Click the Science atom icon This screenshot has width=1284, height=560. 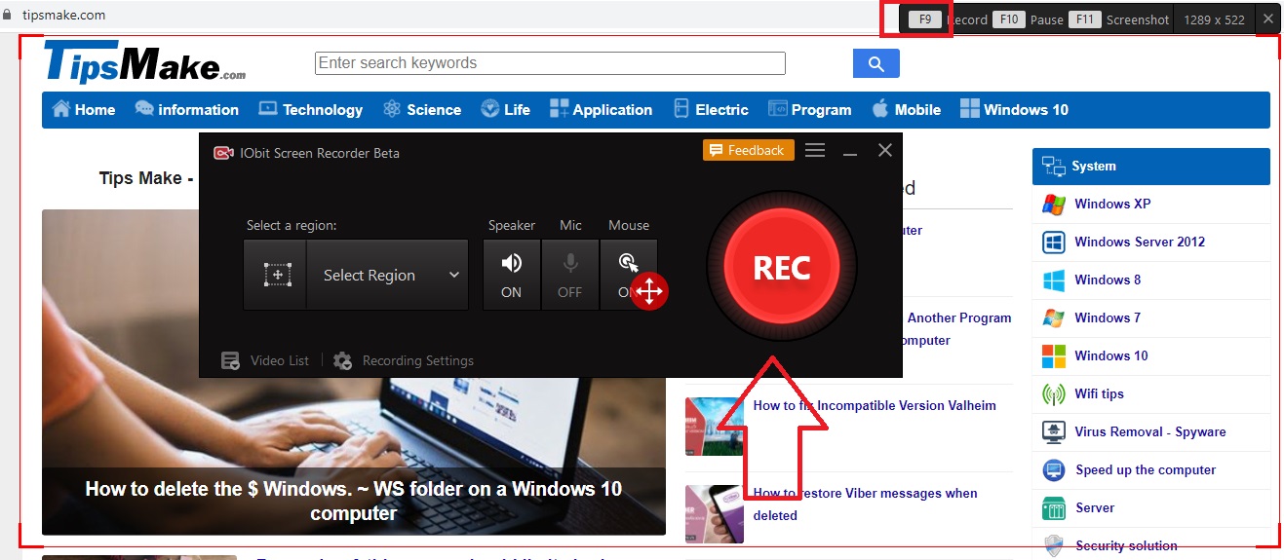pyautogui.click(x=392, y=108)
